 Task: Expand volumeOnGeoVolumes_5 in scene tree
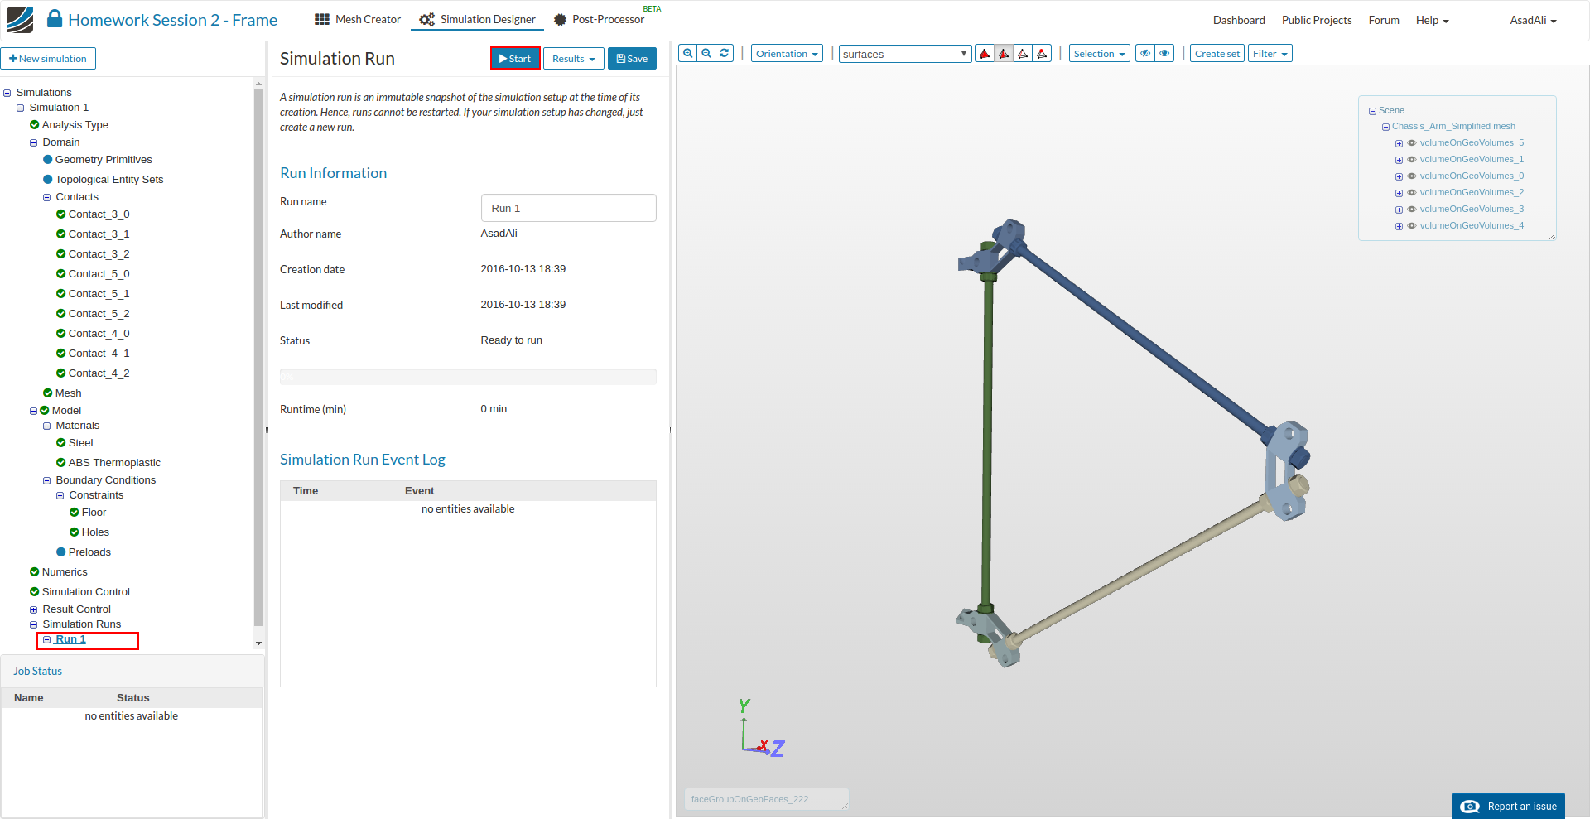click(x=1399, y=143)
